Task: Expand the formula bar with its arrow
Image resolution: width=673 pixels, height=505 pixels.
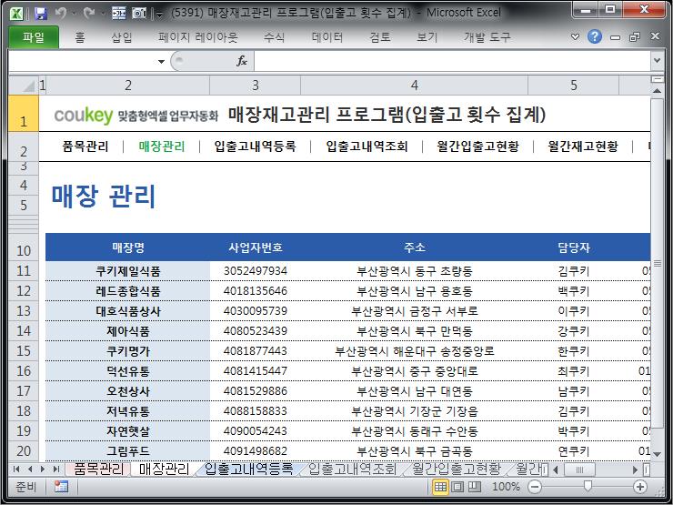Action: click(657, 61)
